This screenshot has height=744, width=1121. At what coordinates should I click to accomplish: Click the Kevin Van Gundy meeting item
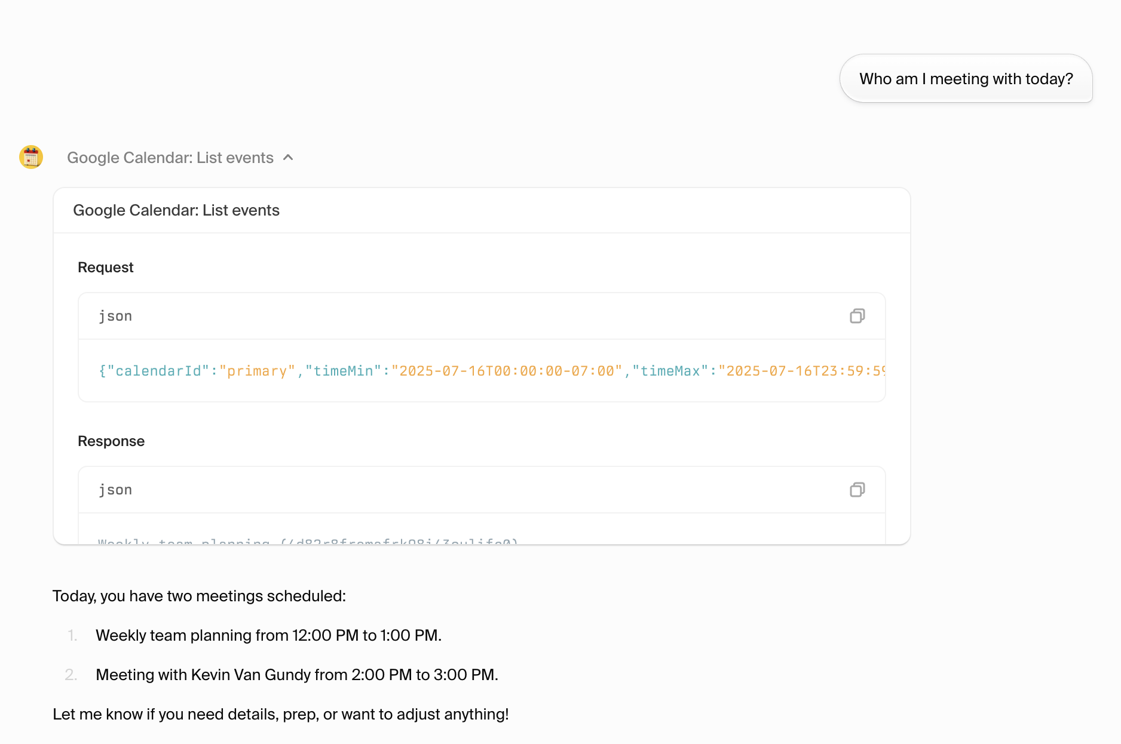296,675
